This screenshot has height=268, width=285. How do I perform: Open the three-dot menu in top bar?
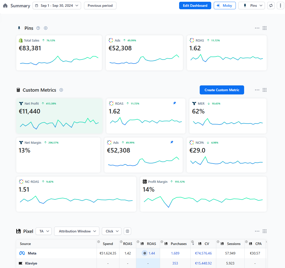point(280,6)
